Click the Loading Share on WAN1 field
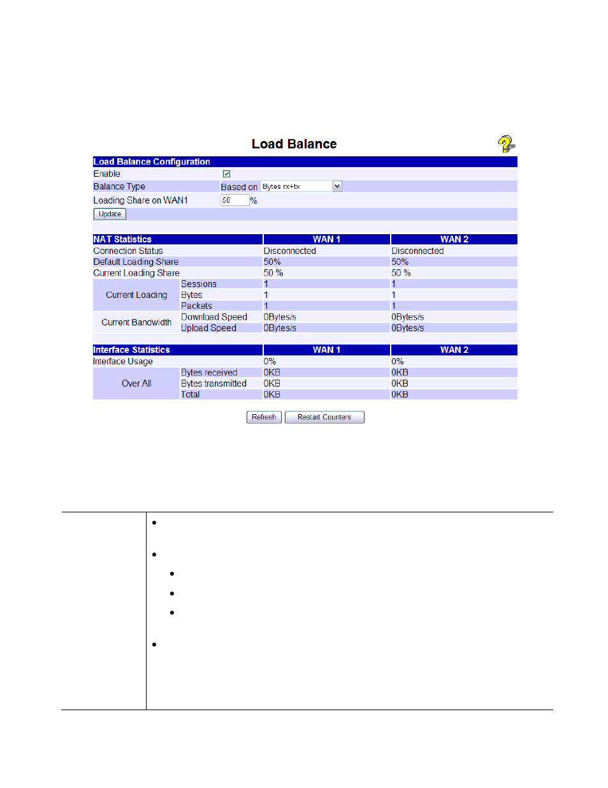 [235, 200]
